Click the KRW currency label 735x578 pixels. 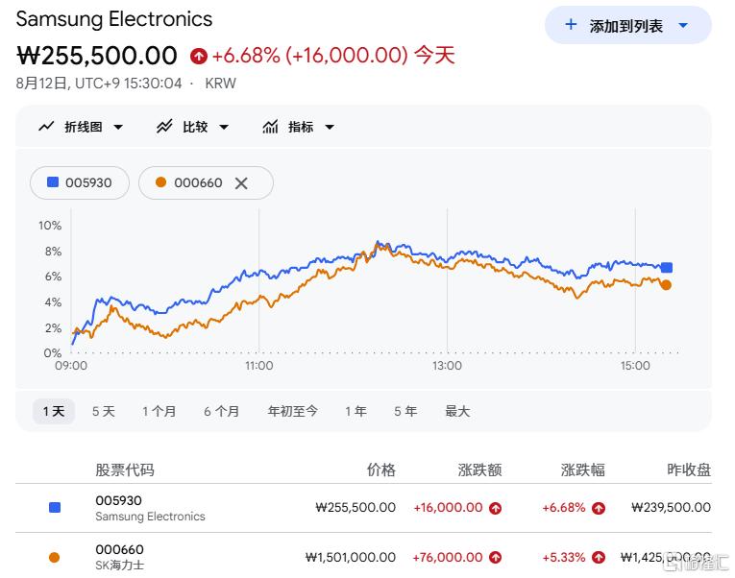(220, 84)
